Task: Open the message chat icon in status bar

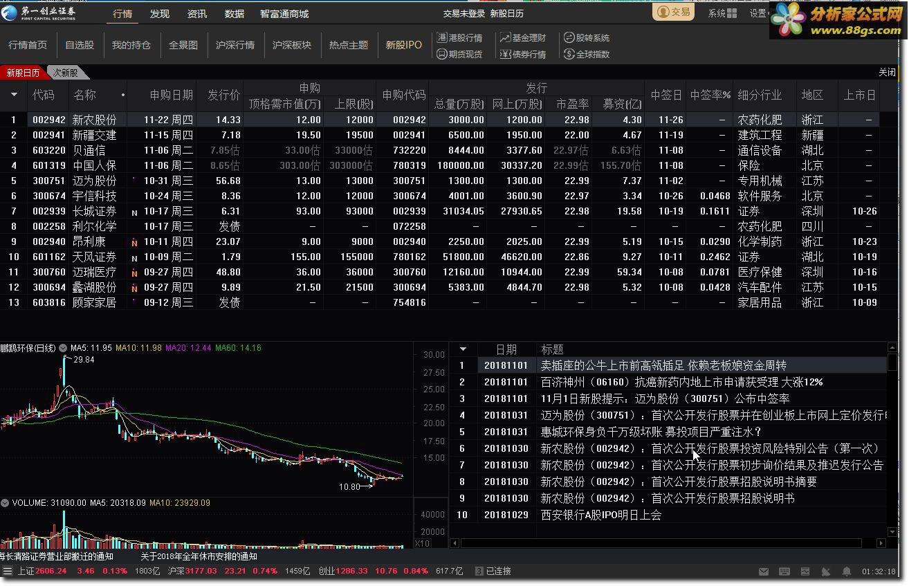Action: (x=784, y=571)
